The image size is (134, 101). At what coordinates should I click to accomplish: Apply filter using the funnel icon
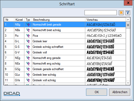click(x=128, y=13)
